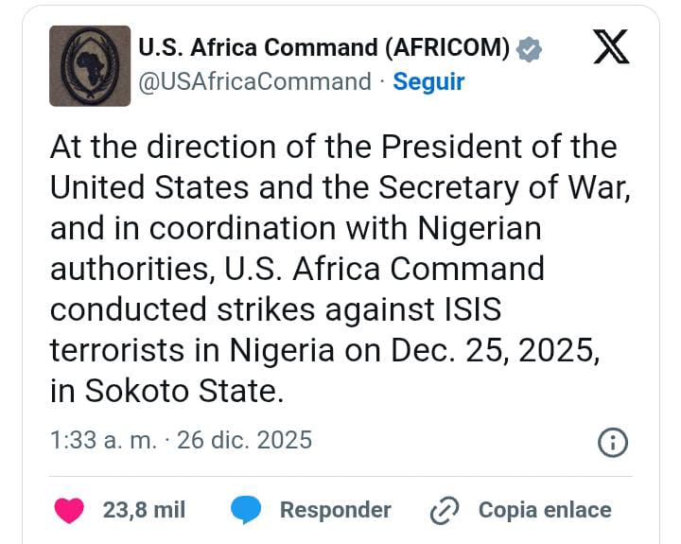Click "Sokoto State" in the post text
The image size is (681, 544).
pyautogui.click(x=185, y=391)
